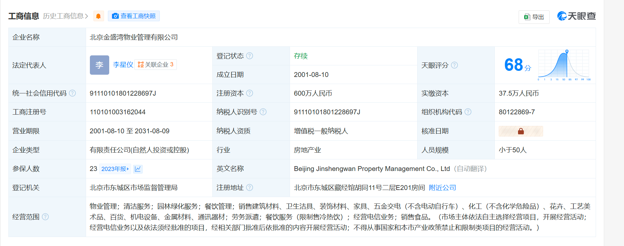Click registration number 110101003162044
624x246 pixels.
pos(118,112)
